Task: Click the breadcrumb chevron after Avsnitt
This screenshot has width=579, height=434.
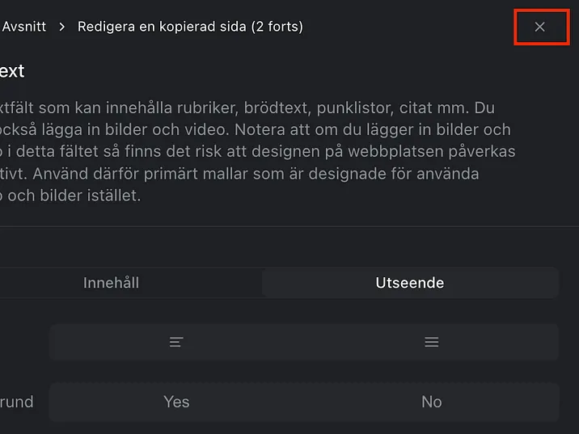Action: 62,27
